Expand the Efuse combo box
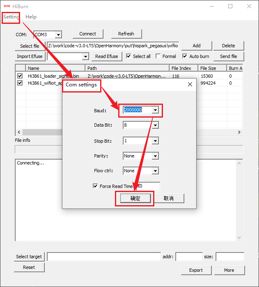Image resolution: width=259 pixels, height=287 pixels. [85, 57]
